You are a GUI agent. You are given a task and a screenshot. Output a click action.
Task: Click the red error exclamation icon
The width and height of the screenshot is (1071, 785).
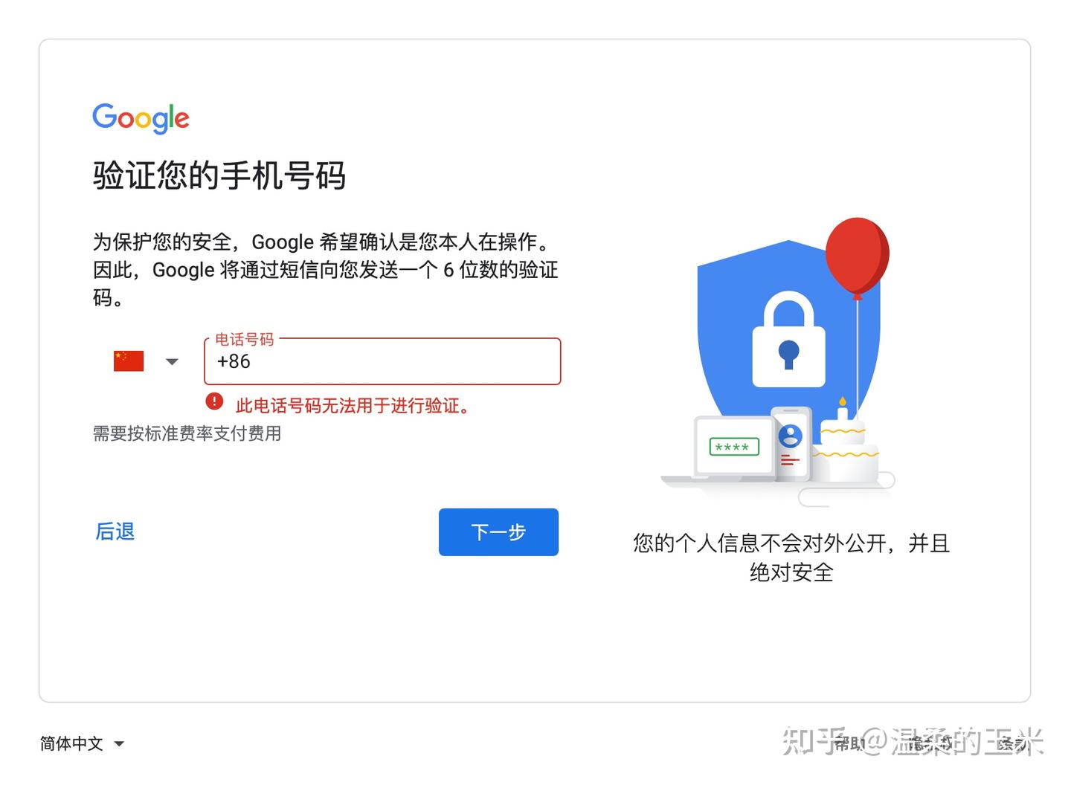pos(214,402)
